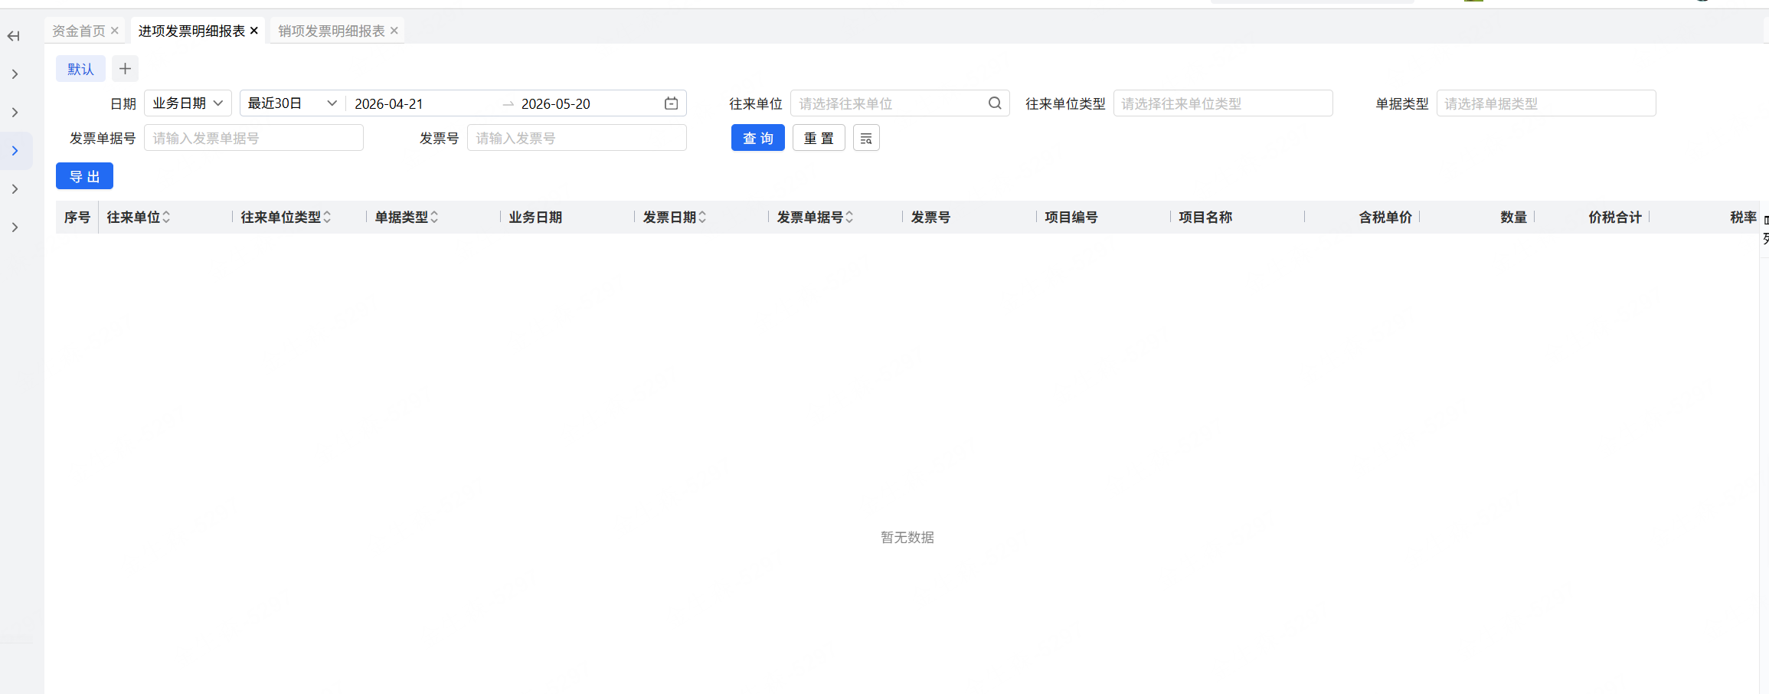Click the 查询 button
Image resolution: width=1769 pixels, height=694 pixels.
coord(758,138)
